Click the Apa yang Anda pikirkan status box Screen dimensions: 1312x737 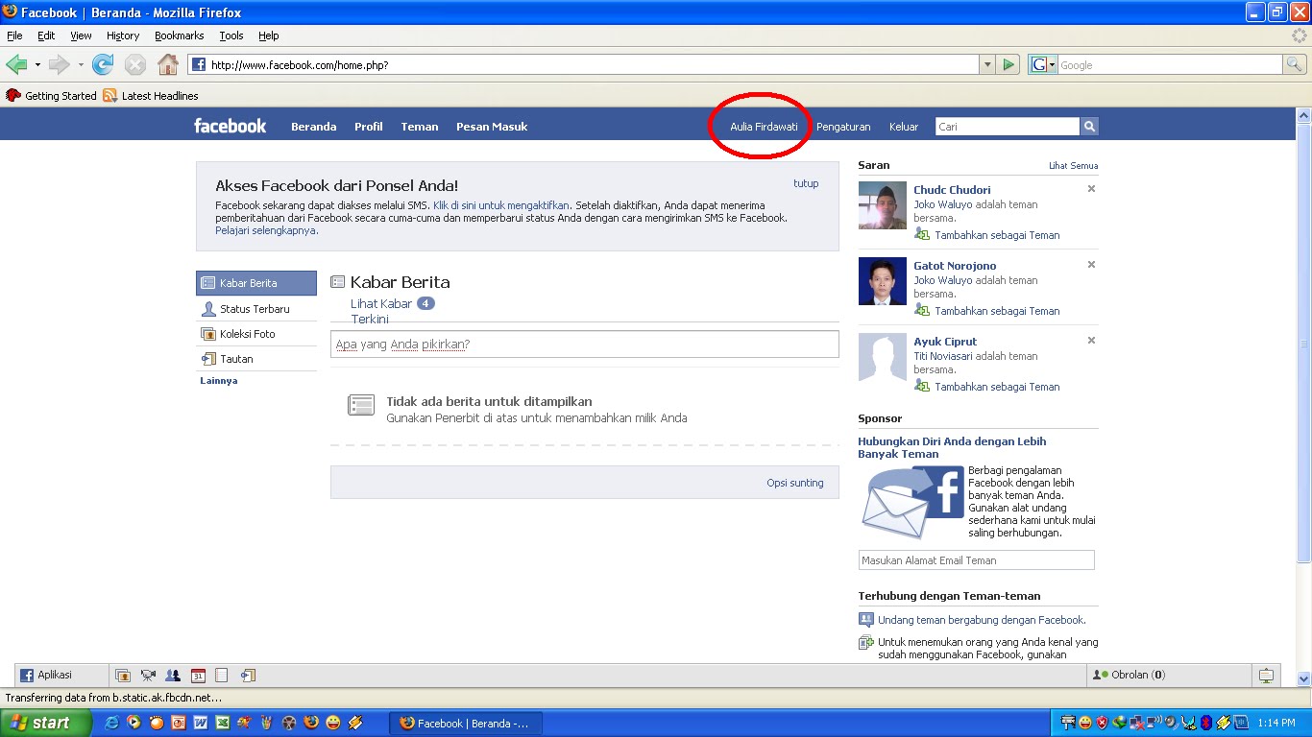[584, 344]
